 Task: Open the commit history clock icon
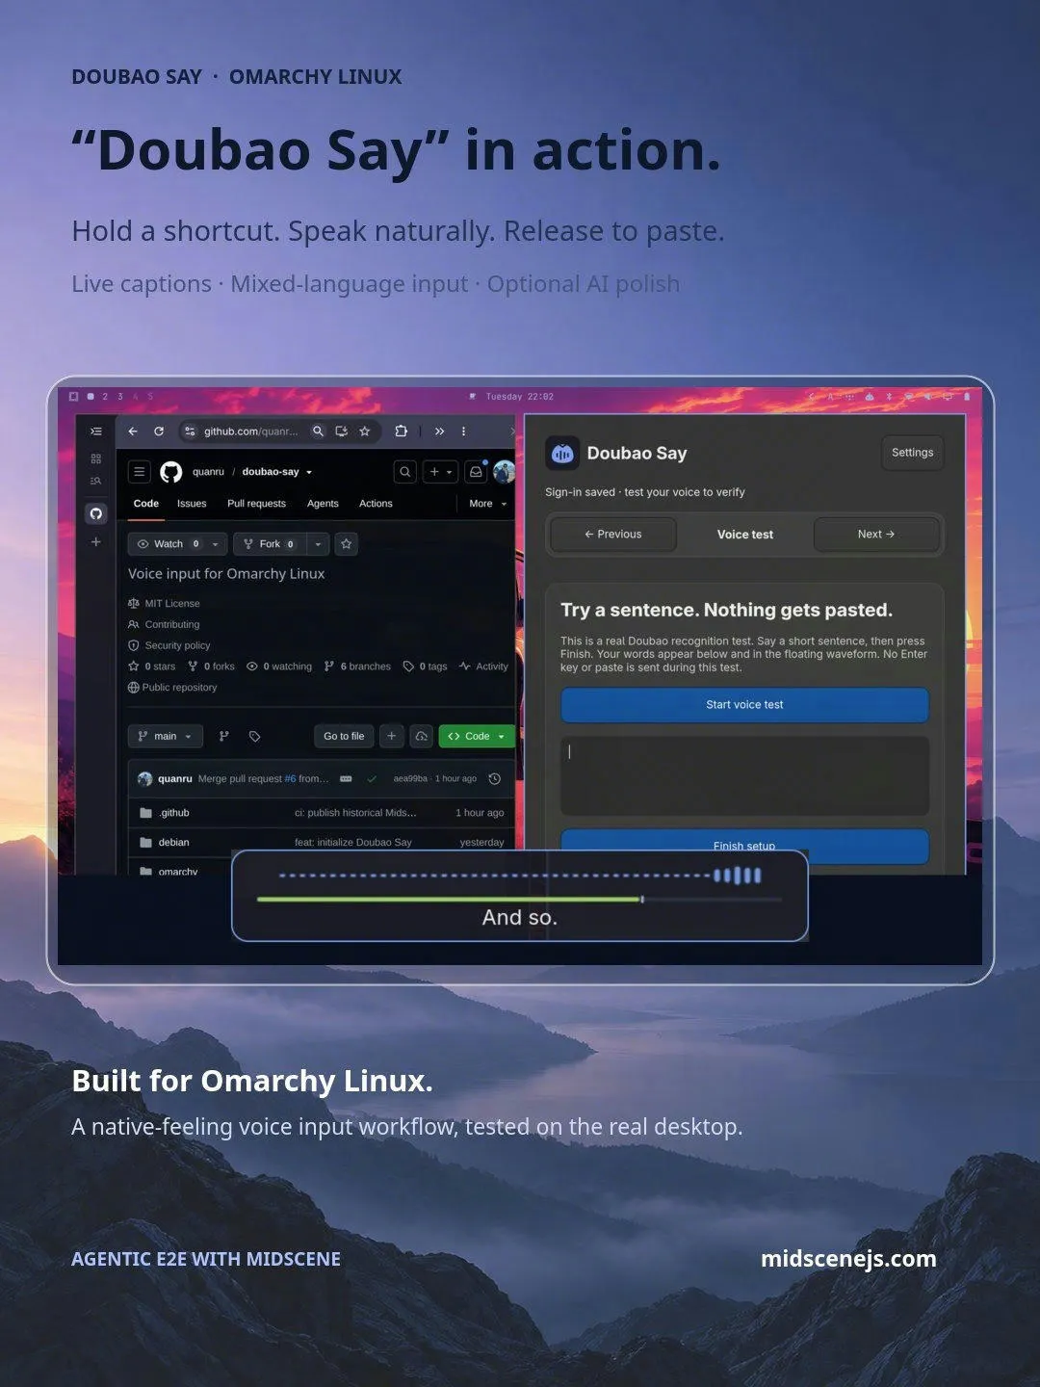pyautogui.click(x=494, y=779)
